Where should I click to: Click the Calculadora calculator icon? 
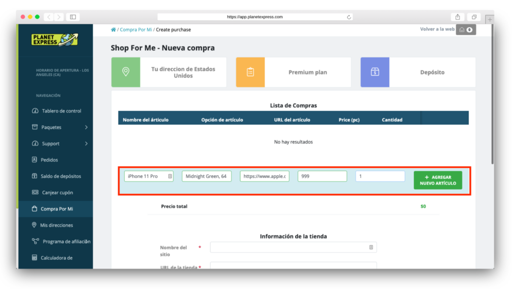[x=35, y=257]
